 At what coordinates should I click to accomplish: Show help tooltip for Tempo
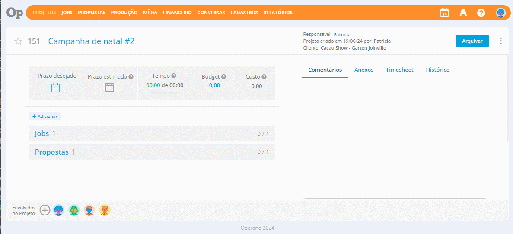[x=174, y=76]
